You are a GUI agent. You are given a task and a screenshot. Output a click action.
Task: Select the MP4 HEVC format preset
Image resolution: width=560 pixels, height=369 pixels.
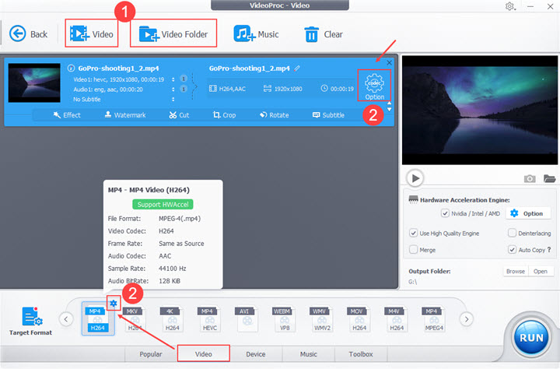tap(210, 319)
